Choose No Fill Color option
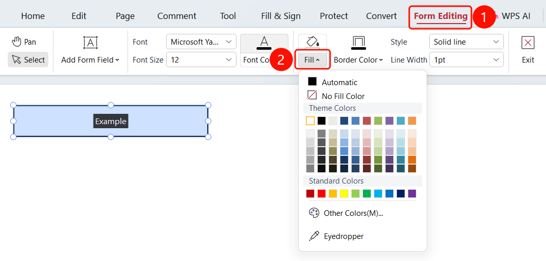The width and height of the screenshot is (546, 261). (x=336, y=96)
